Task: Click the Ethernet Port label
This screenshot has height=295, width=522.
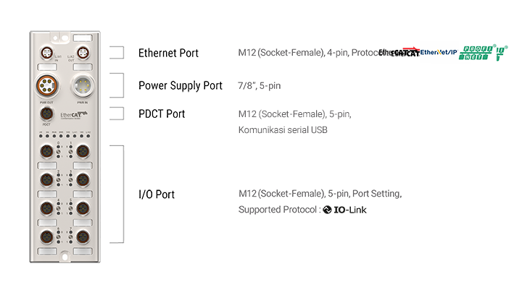Action: pyautogui.click(x=168, y=53)
